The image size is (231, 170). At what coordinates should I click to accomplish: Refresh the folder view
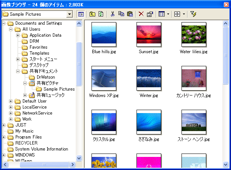(x=101, y=14)
